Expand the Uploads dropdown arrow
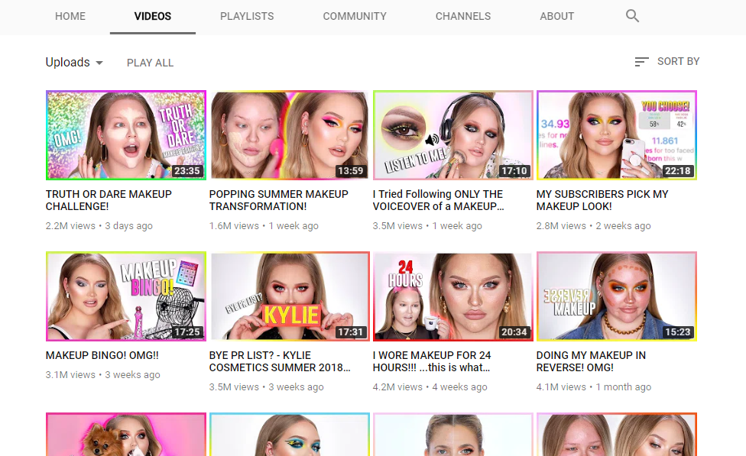The image size is (746, 456). pyautogui.click(x=99, y=63)
